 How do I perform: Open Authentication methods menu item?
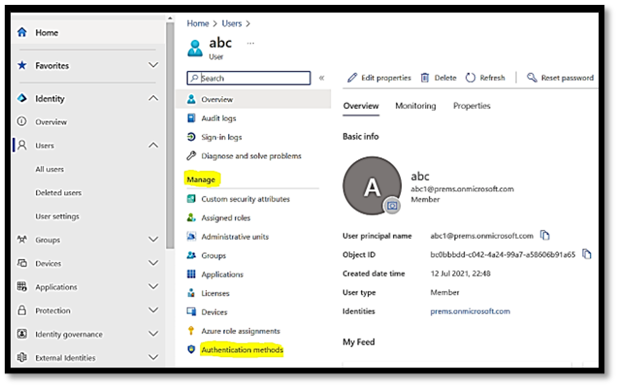pos(242,349)
